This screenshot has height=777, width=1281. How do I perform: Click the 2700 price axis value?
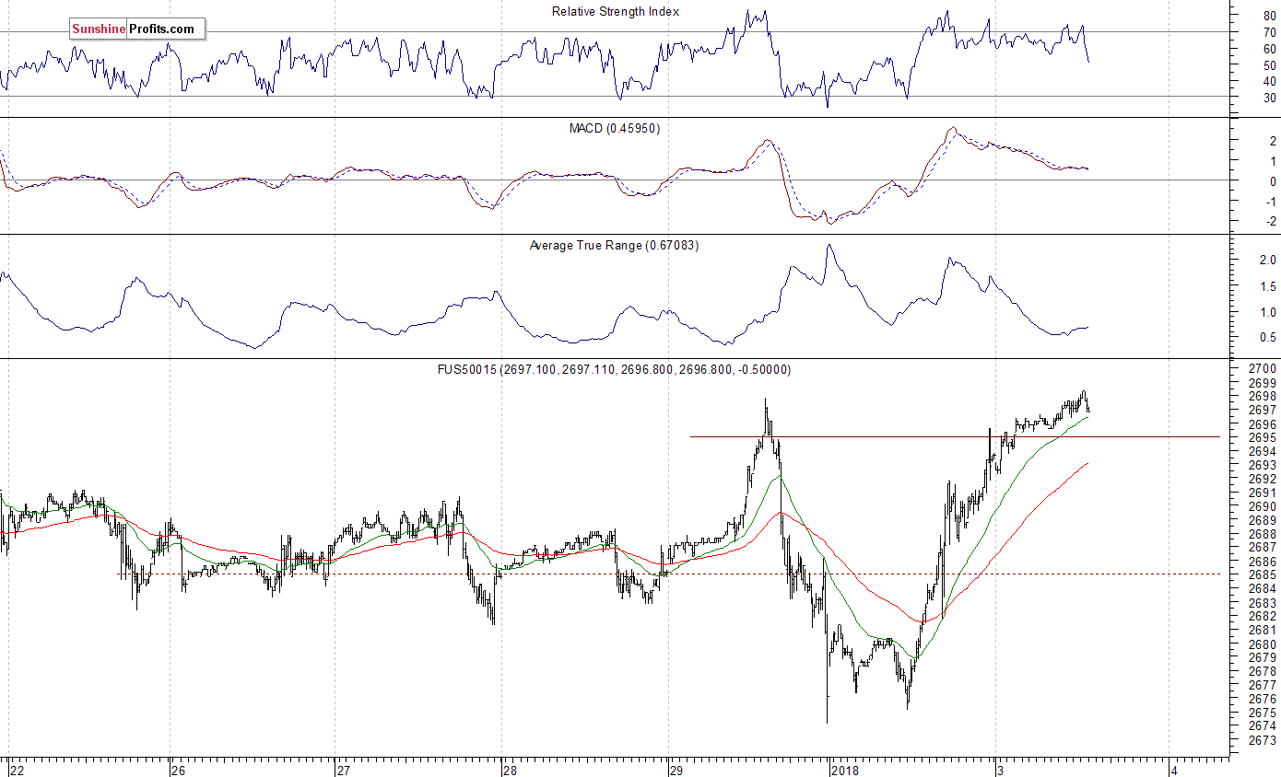(1264, 369)
